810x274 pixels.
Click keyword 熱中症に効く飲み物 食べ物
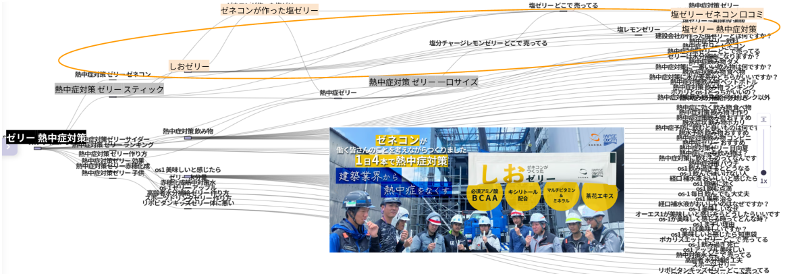point(714,107)
